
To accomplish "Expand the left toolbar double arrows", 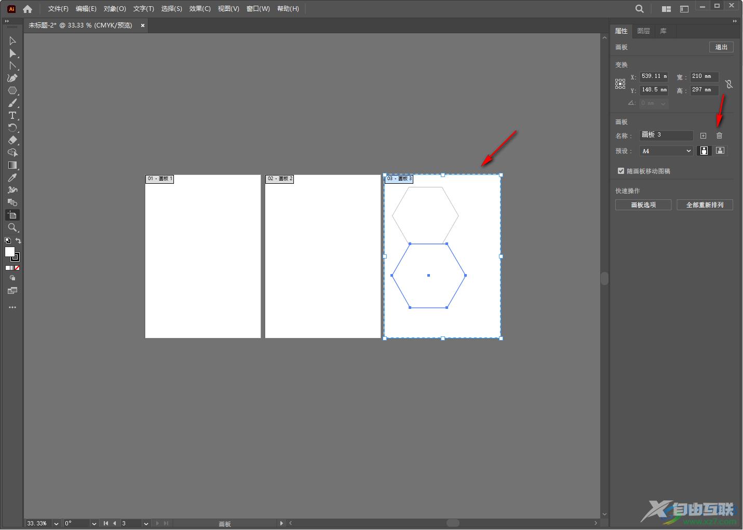I will tap(7, 21).
